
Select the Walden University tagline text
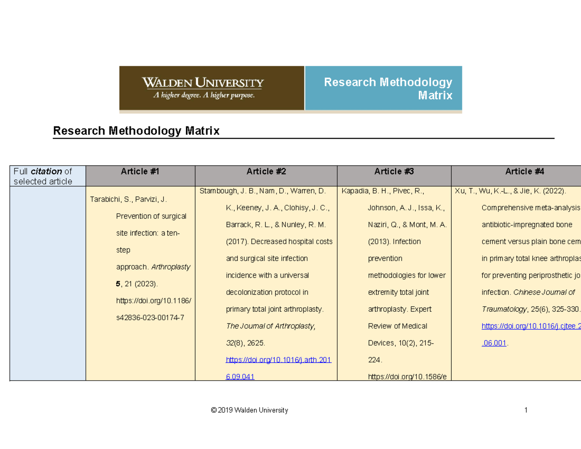(x=203, y=95)
